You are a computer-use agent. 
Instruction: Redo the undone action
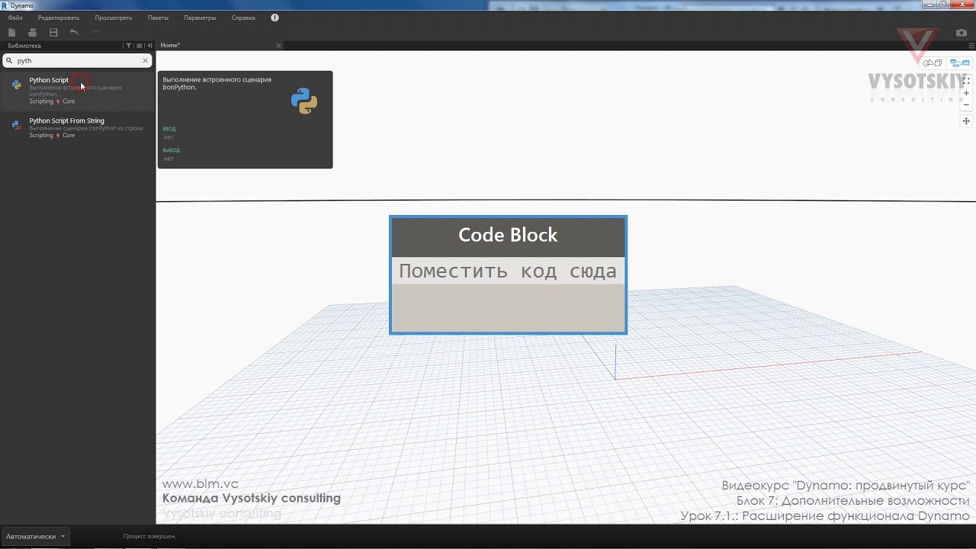tap(95, 32)
